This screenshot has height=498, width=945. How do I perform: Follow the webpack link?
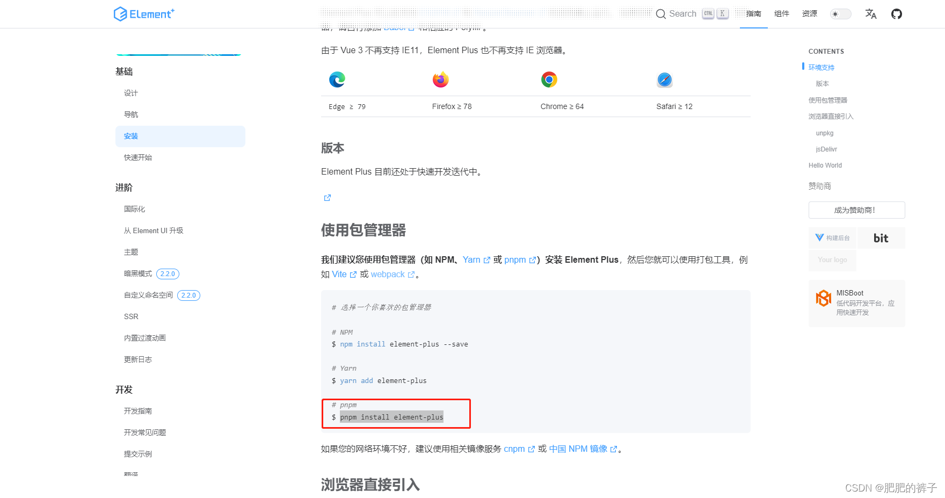pos(392,275)
